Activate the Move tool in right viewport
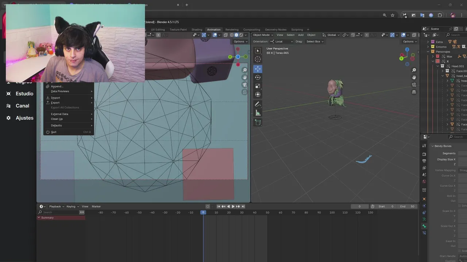This screenshot has width=467, height=262. coord(258,69)
